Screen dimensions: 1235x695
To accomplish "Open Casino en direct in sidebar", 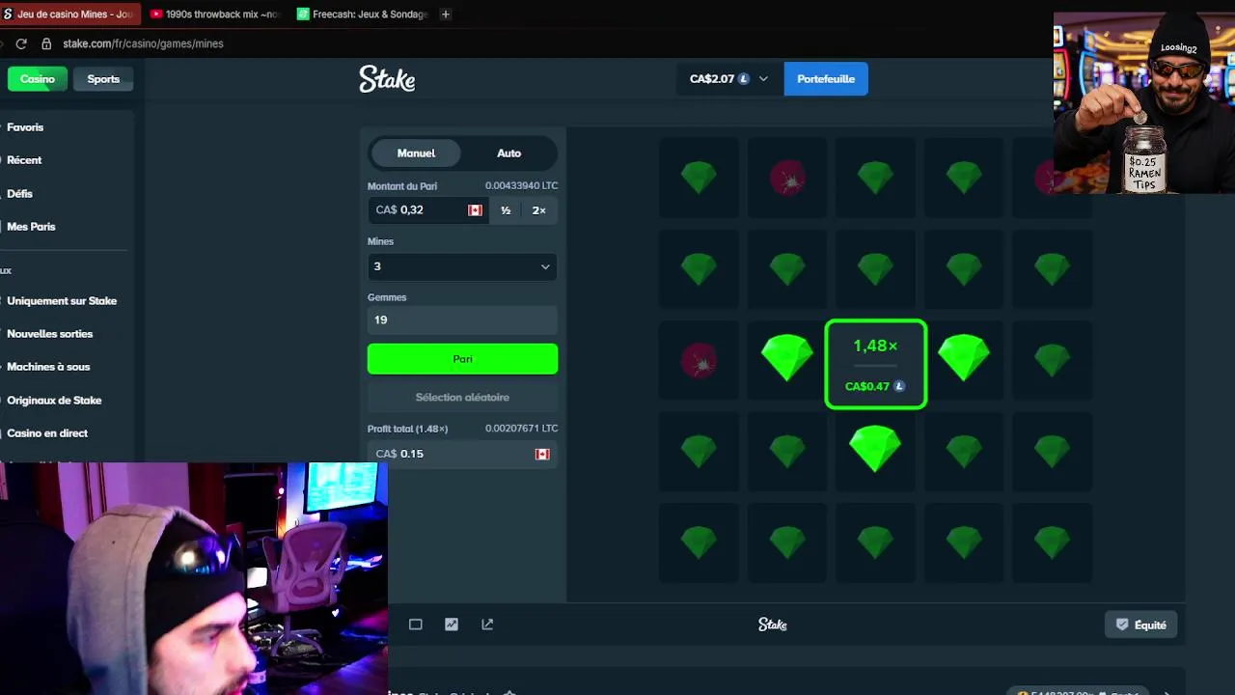I will pos(47,433).
